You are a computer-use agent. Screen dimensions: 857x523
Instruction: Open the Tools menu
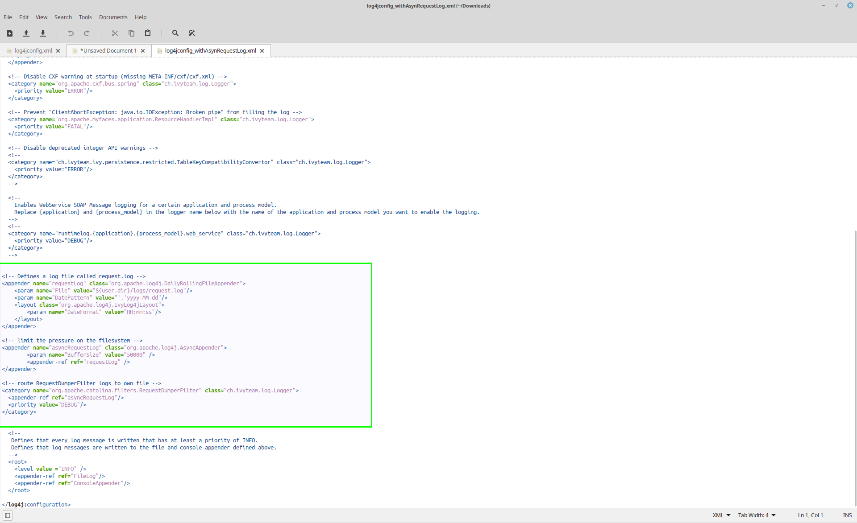[x=85, y=17]
